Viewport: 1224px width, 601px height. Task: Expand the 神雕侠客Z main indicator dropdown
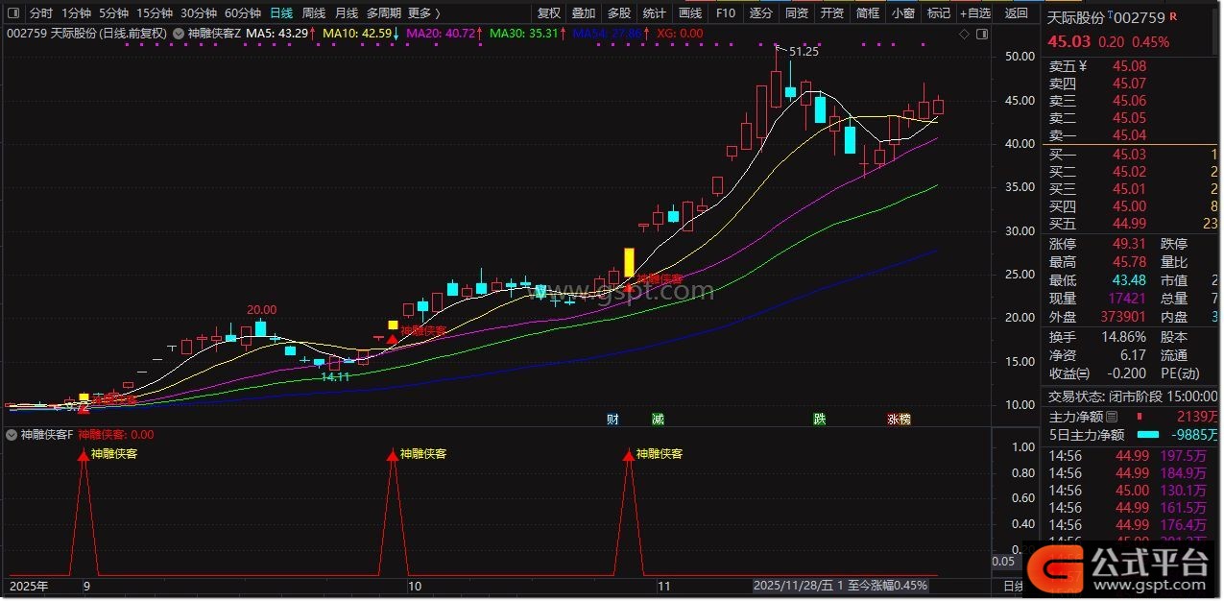tap(180, 34)
